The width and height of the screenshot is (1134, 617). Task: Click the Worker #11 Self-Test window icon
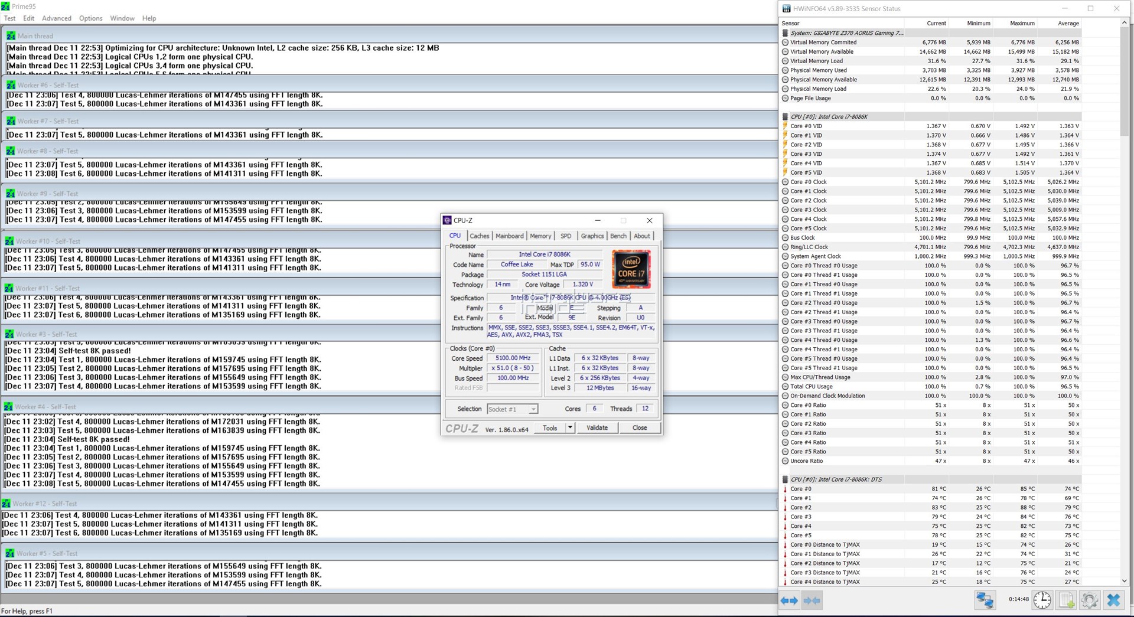pyautogui.click(x=9, y=288)
